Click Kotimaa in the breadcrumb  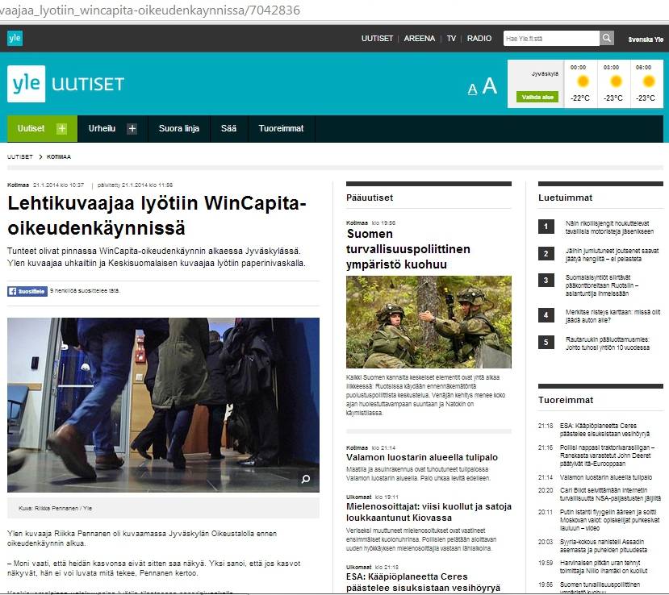59,156
